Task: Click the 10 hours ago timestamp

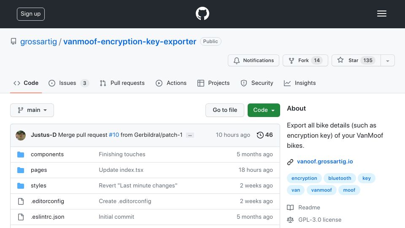Action: click(233, 135)
